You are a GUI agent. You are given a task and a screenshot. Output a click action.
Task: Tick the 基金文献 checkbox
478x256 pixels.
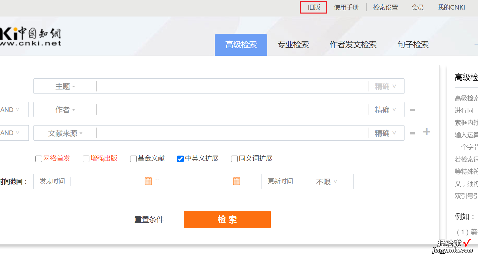pyautogui.click(x=133, y=159)
